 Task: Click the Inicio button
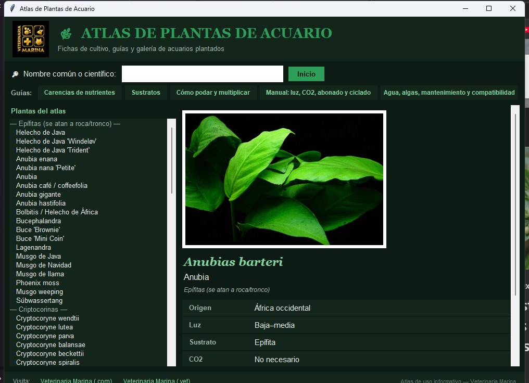pyautogui.click(x=306, y=74)
